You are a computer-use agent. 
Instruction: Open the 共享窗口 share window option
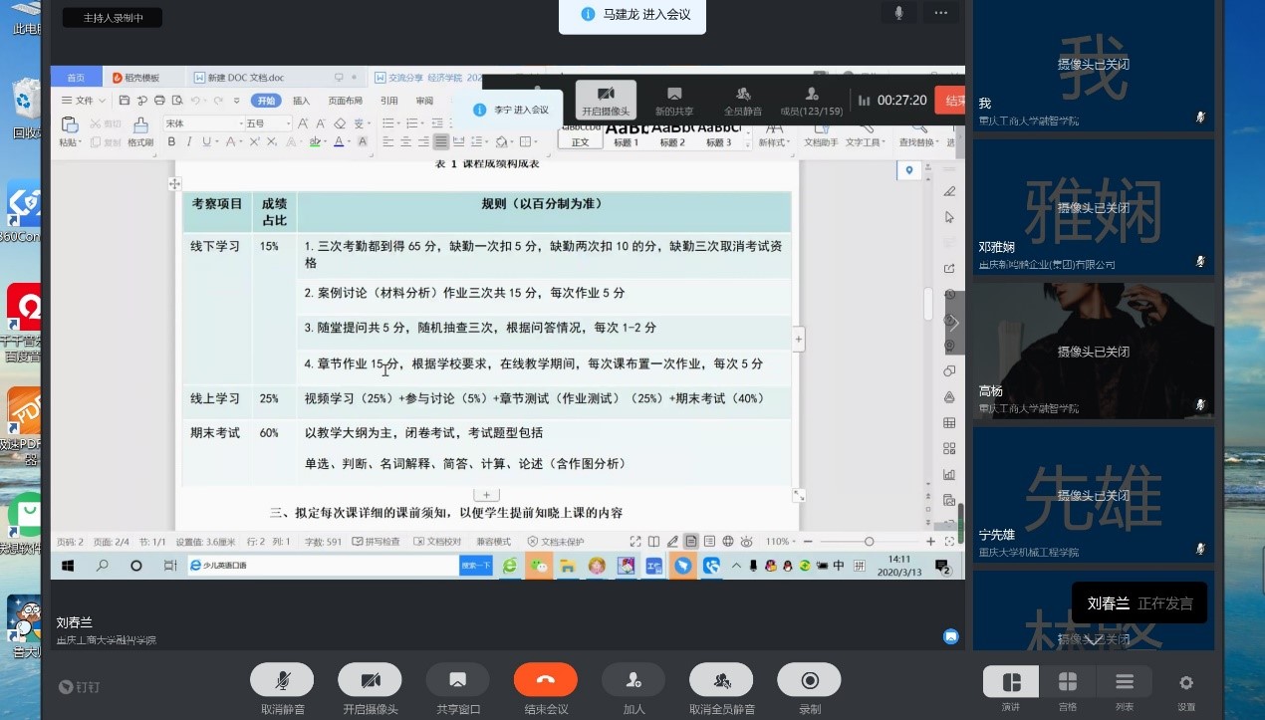click(457, 680)
